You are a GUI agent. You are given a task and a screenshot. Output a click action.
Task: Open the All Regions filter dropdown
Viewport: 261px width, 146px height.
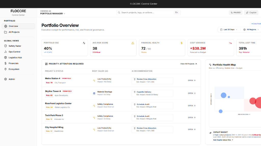pos(251,30)
